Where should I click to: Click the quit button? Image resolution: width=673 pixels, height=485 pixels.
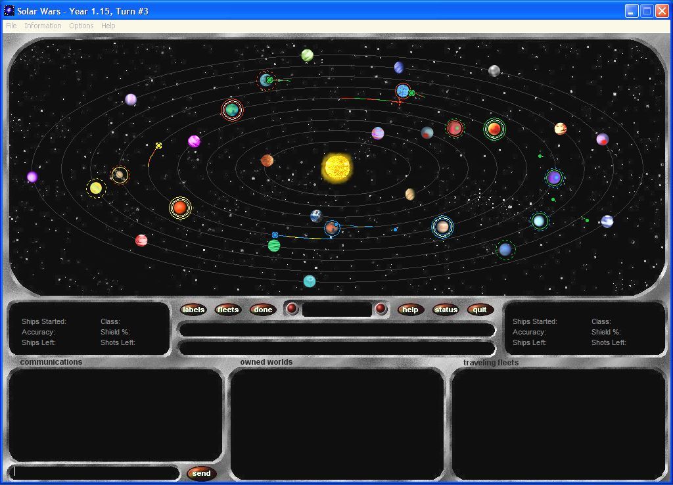[480, 310]
